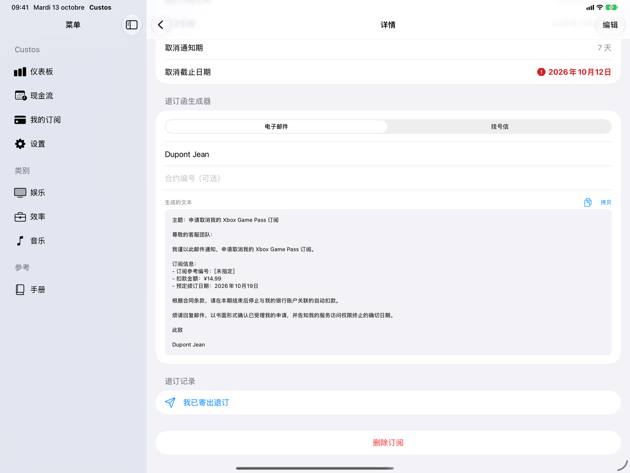Click the Wi-Fi status icon
The width and height of the screenshot is (630, 473).
point(600,7)
